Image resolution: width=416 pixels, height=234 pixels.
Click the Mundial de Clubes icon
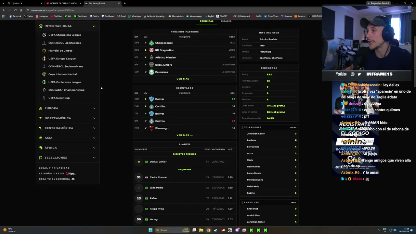[44, 51]
